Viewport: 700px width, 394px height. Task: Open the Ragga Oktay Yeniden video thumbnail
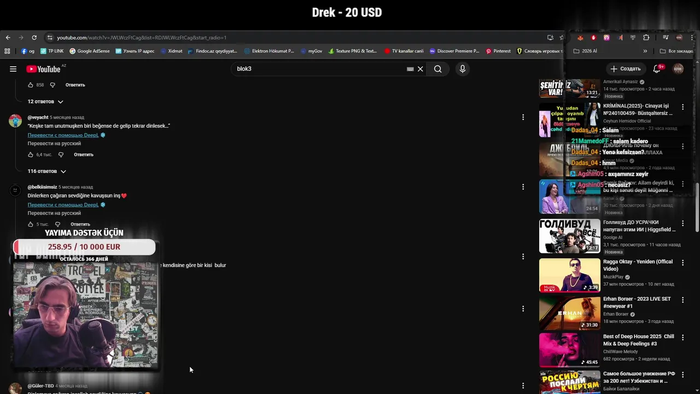pyautogui.click(x=570, y=275)
